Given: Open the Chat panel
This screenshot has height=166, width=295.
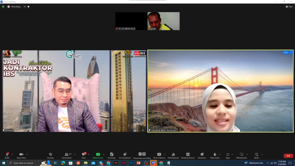Looking at the screenshot, I should click(83, 154).
